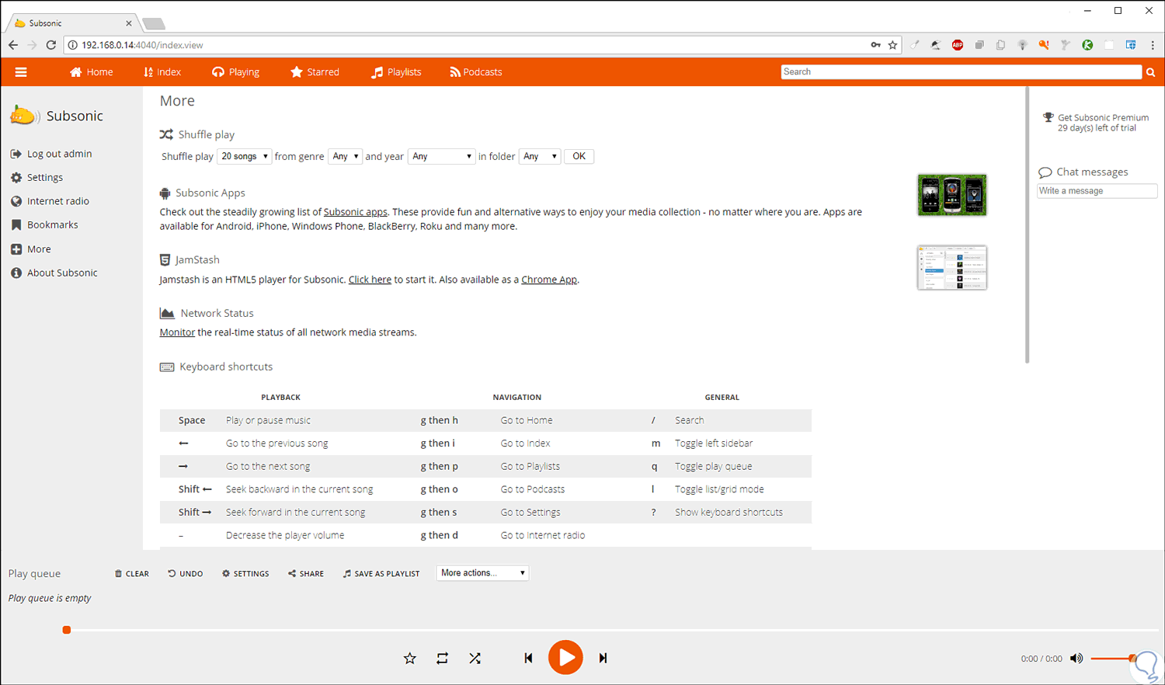1165x685 pixels.
Task: Open the Monitor network status link
Action: click(177, 332)
